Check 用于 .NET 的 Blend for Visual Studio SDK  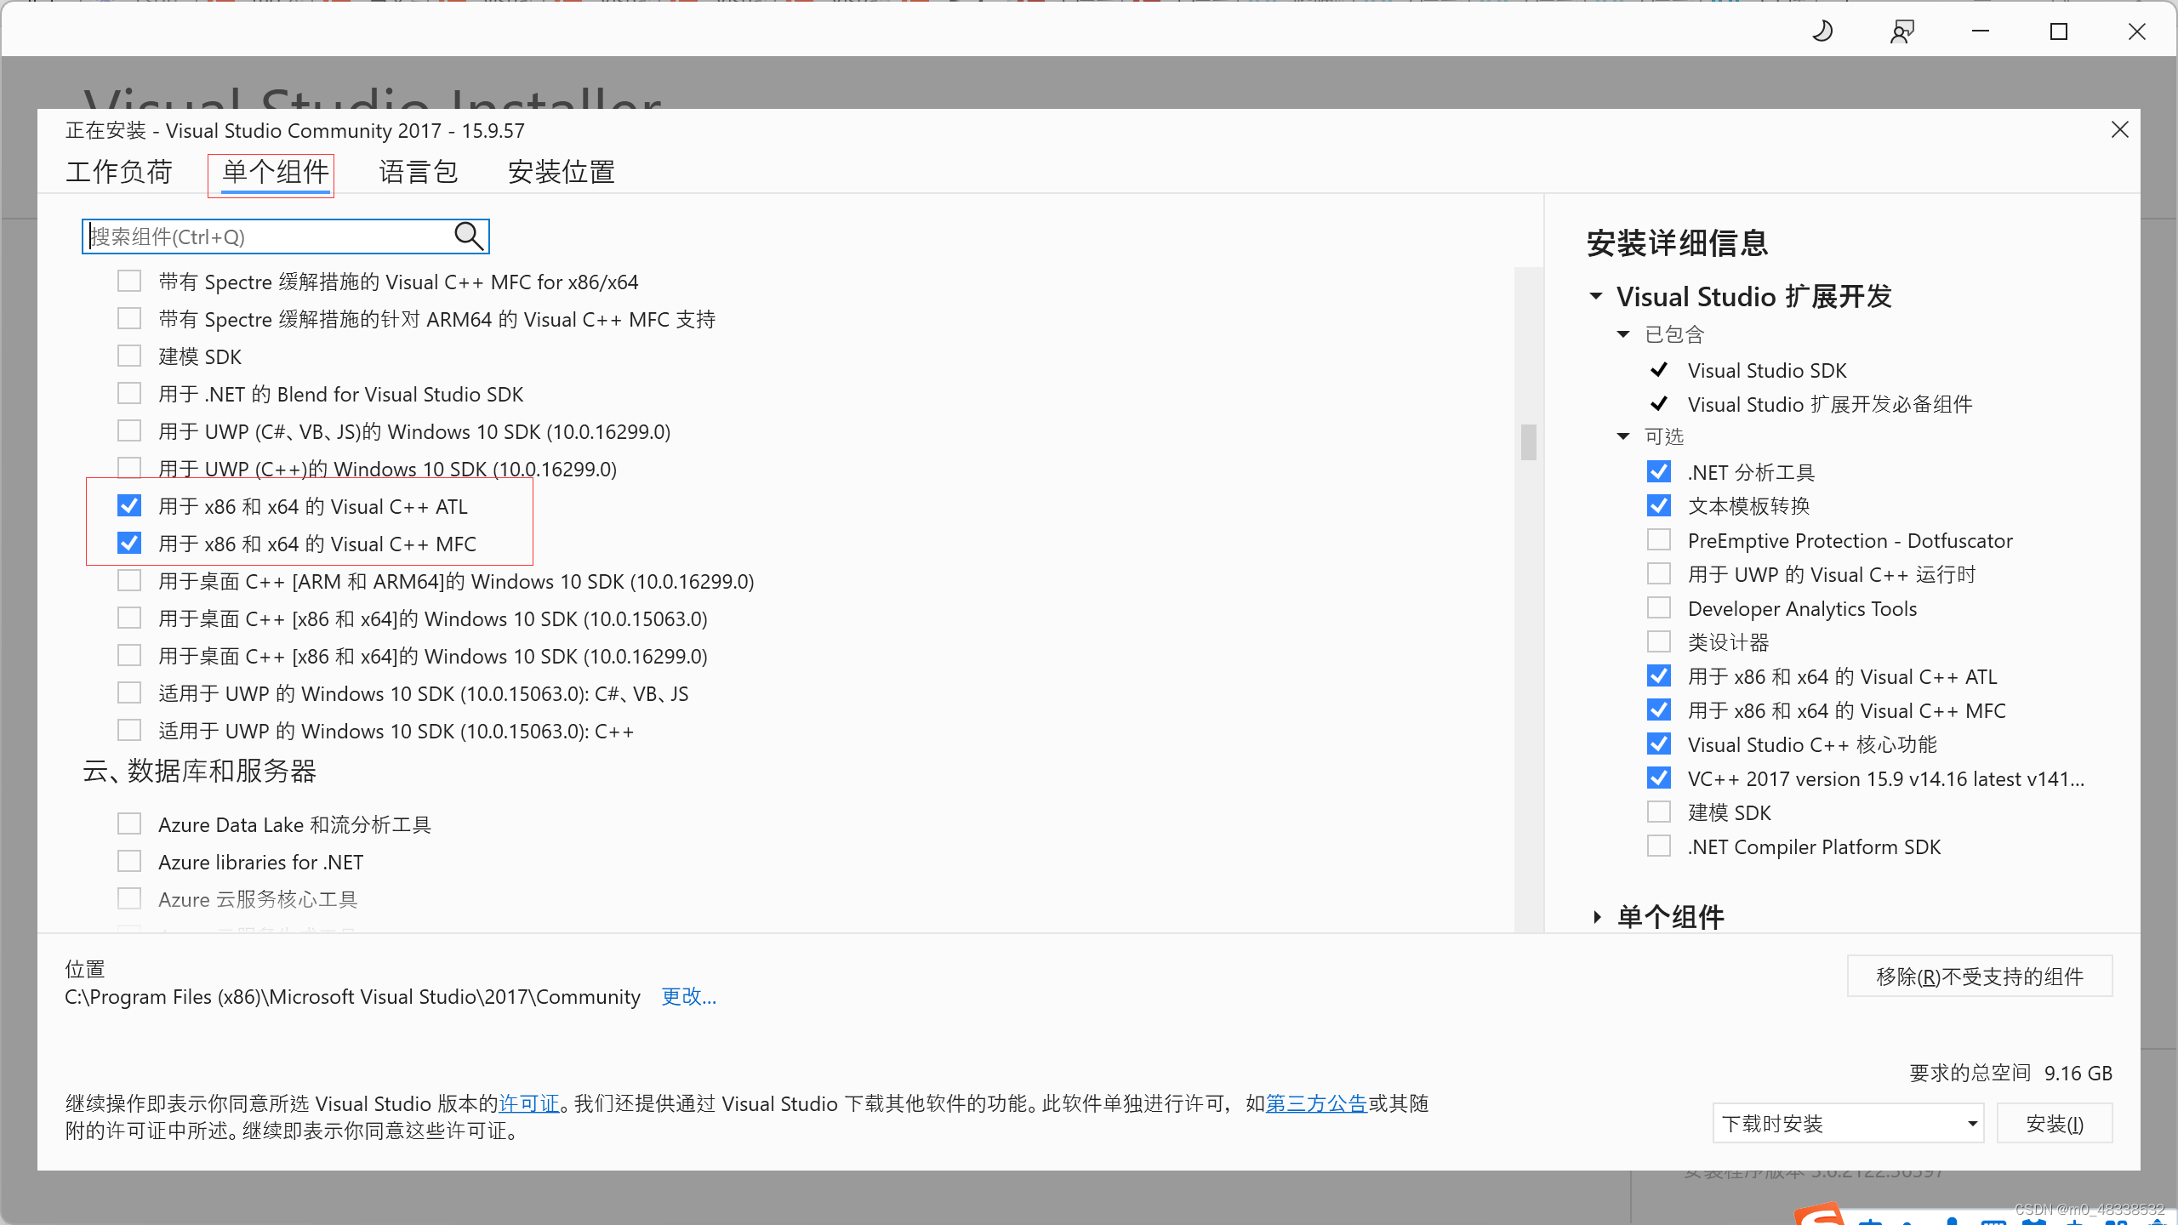pyautogui.click(x=129, y=393)
